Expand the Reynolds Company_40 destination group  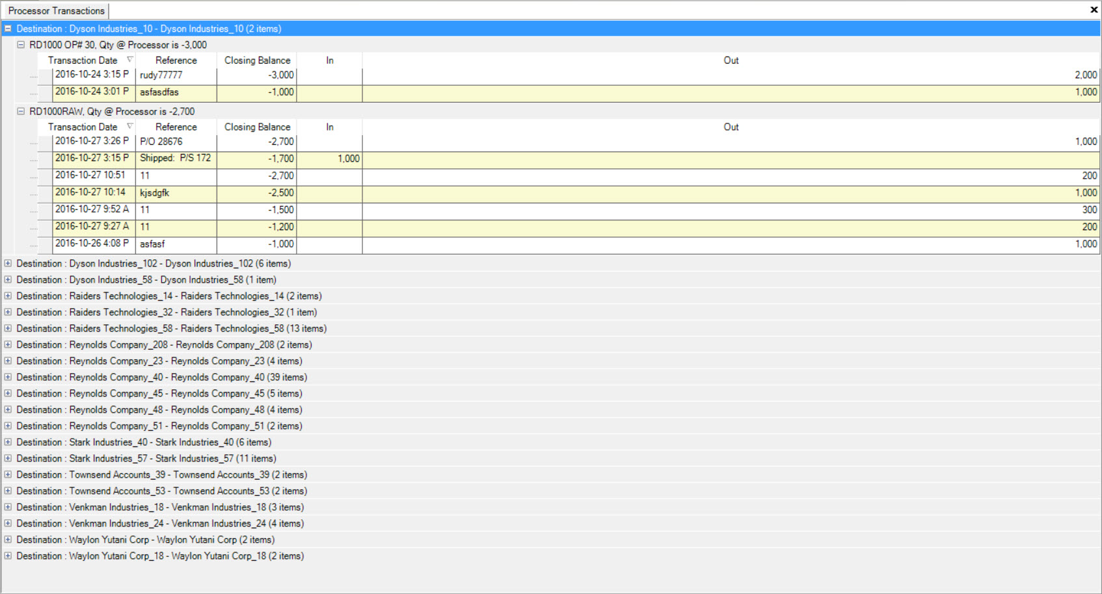(x=8, y=377)
